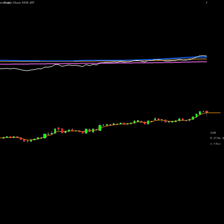Click the 17.84 volume label
Viewport: 224px width, 224px height.
[x=215, y=138]
